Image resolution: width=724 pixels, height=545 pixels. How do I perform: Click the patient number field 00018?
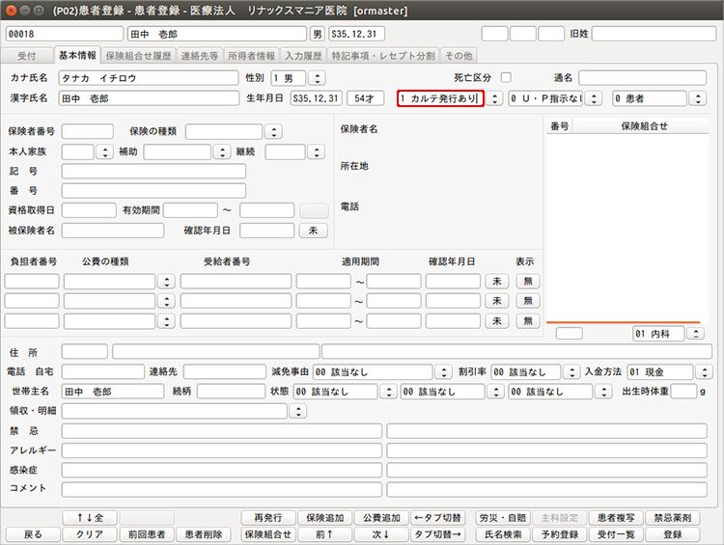coord(65,34)
